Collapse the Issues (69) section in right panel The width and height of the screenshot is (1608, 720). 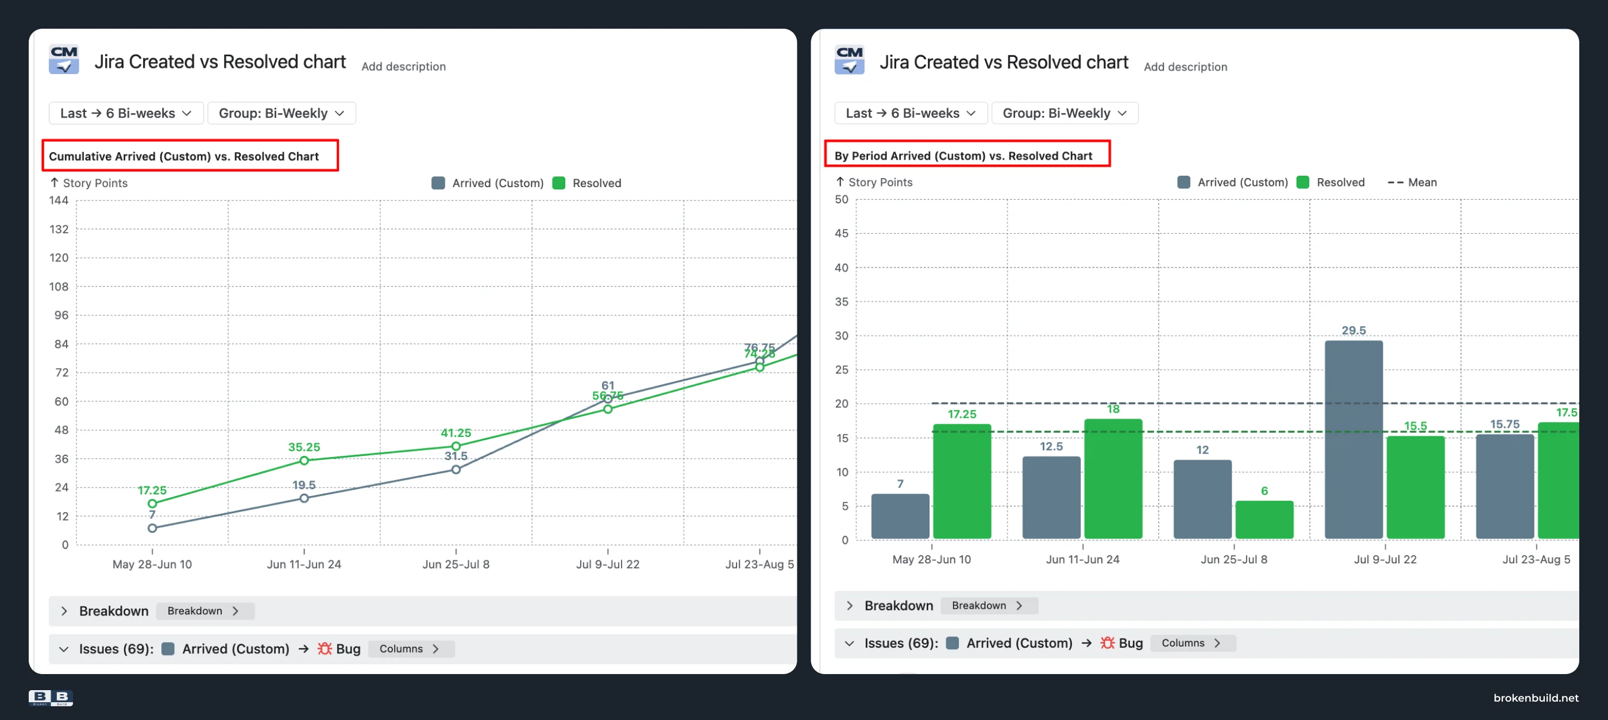click(849, 642)
